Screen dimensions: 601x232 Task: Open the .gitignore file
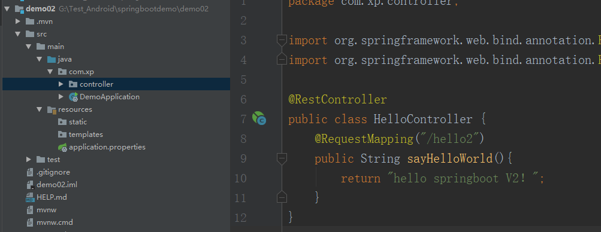point(53,172)
